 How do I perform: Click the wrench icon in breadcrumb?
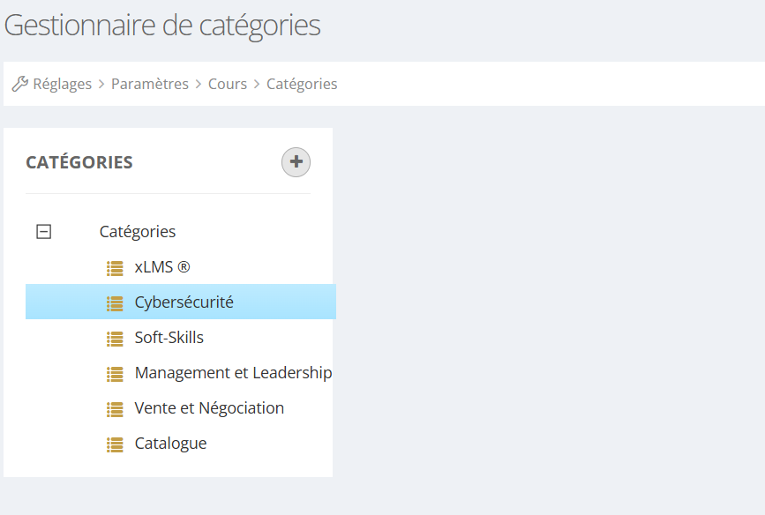(19, 84)
